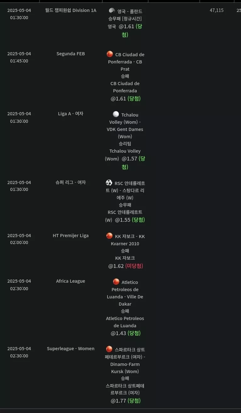241x413 pixels.
Task: Select the Liga A - 여자 league label
Action: coord(71,114)
